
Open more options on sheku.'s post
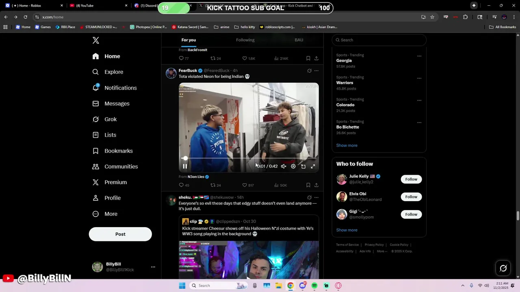(x=316, y=198)
